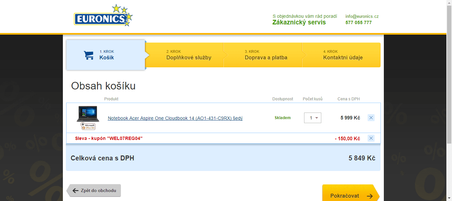Click the Počet kusů column header
Image resolution: width=452 pixels, height=201 pixels.
(x=313, y=99)
